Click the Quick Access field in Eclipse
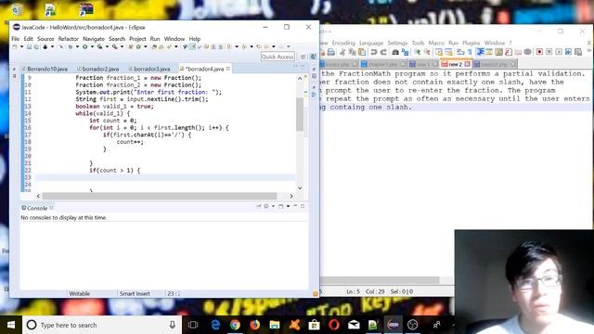 [278, 57]
